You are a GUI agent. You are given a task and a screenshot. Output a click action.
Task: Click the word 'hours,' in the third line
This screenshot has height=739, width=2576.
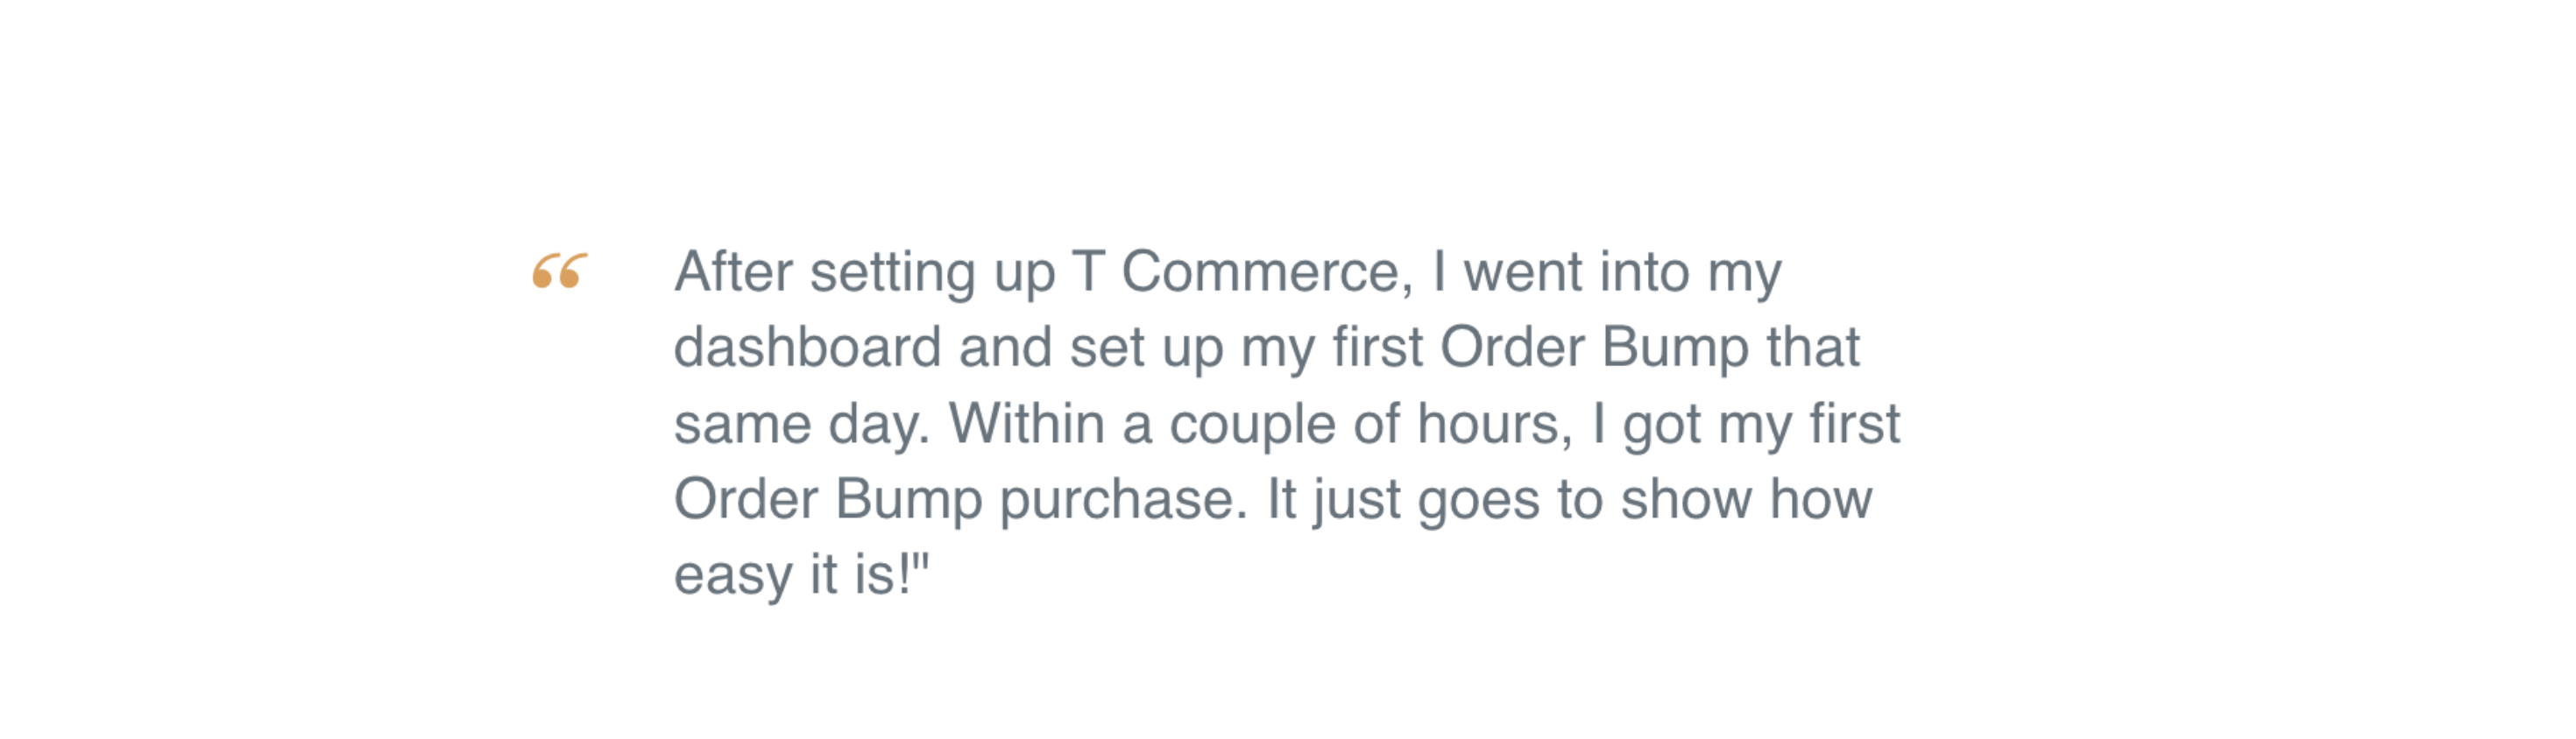point(1495,424)
